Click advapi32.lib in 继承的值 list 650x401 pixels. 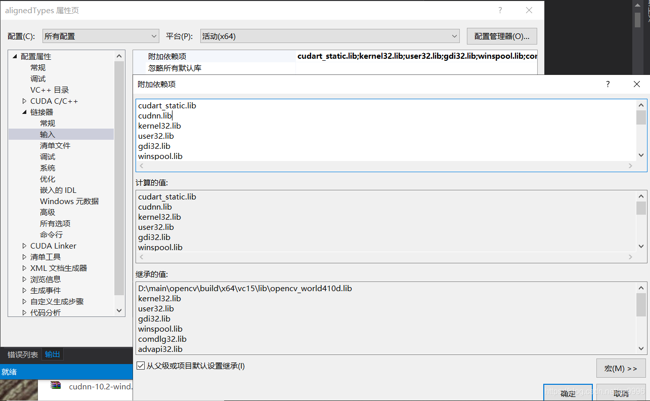click(x=160, y=349)
